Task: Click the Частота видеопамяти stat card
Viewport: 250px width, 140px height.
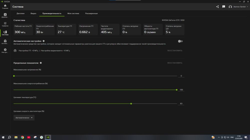Action: click(110, 29)
